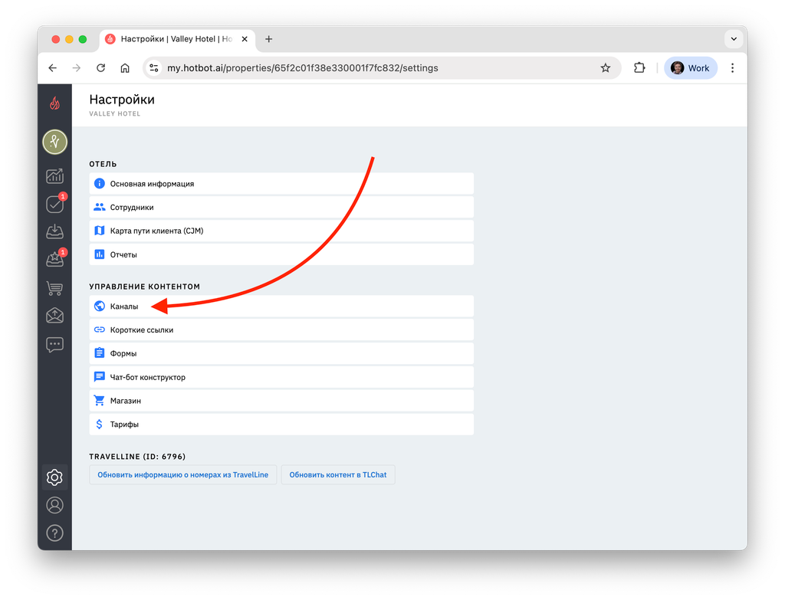This screenshot has width=785, height=600.
Task: Open the chat bubble sidebar icon
Action: [x=54, y=345]
